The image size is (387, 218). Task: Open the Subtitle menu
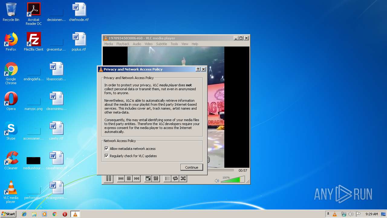tap(161, 44)
